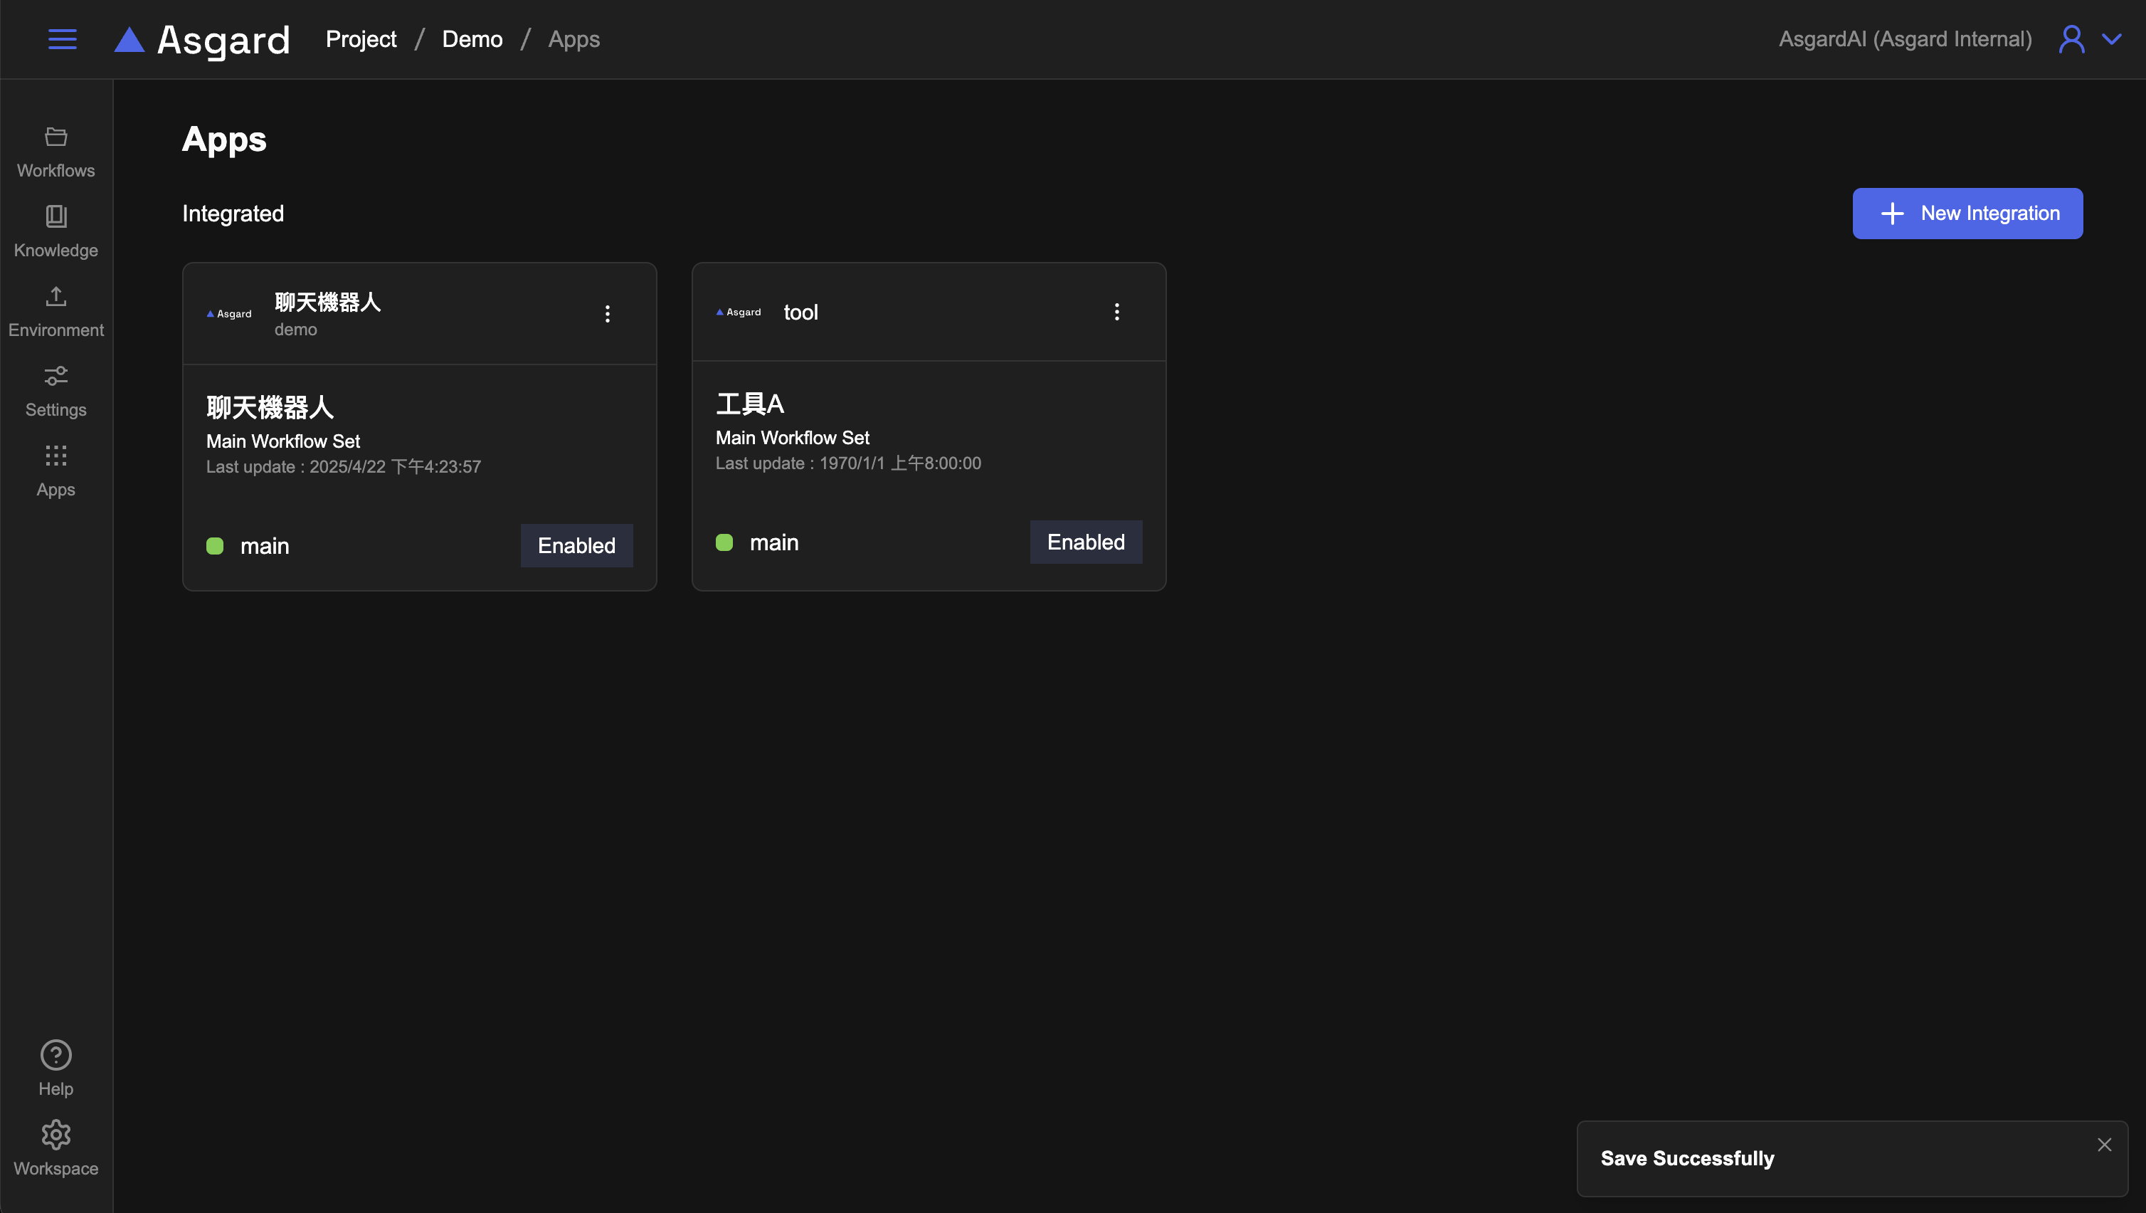Image resolution: width=2146 pixels, height=1213 pixels.
Task: Click New Integration button
Action: (1967, 214)
